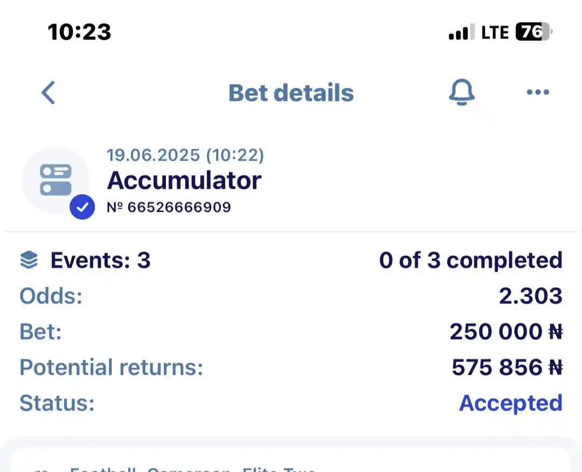Tap bet number 66526666909

[x=169, y=207]
